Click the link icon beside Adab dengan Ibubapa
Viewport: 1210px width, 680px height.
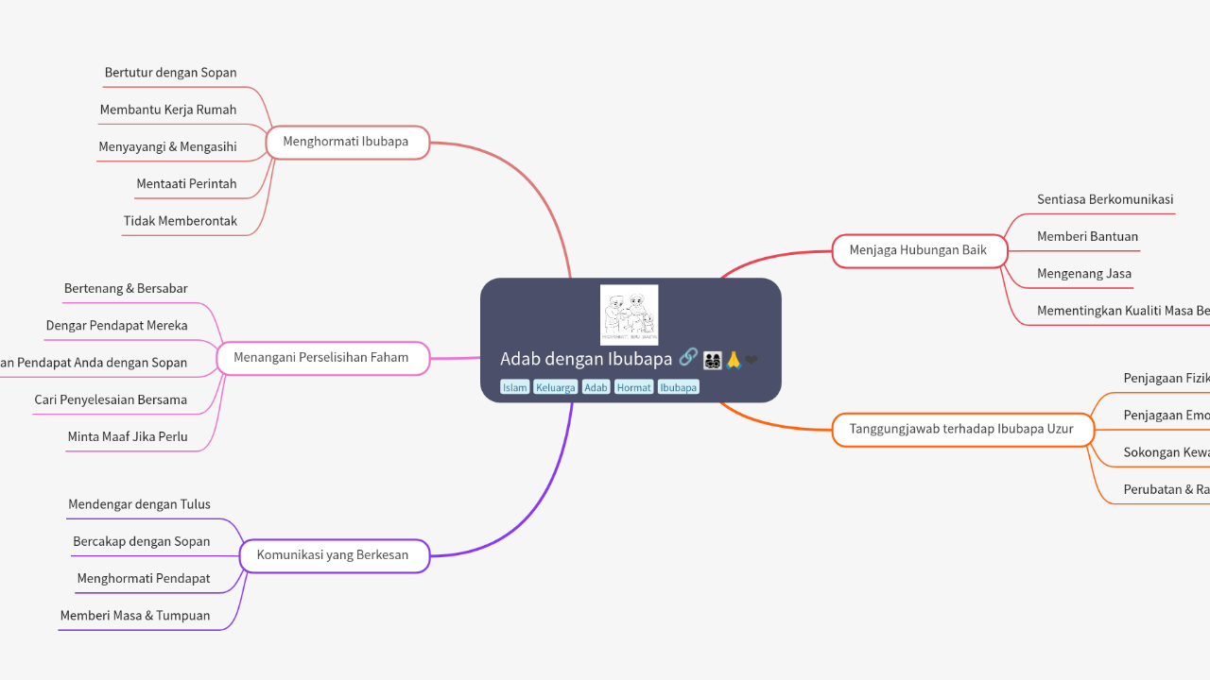(688, 357)
